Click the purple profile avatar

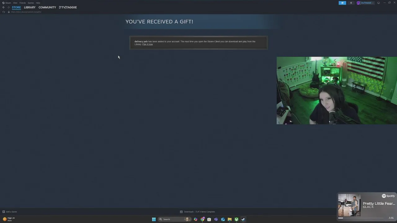358,3
